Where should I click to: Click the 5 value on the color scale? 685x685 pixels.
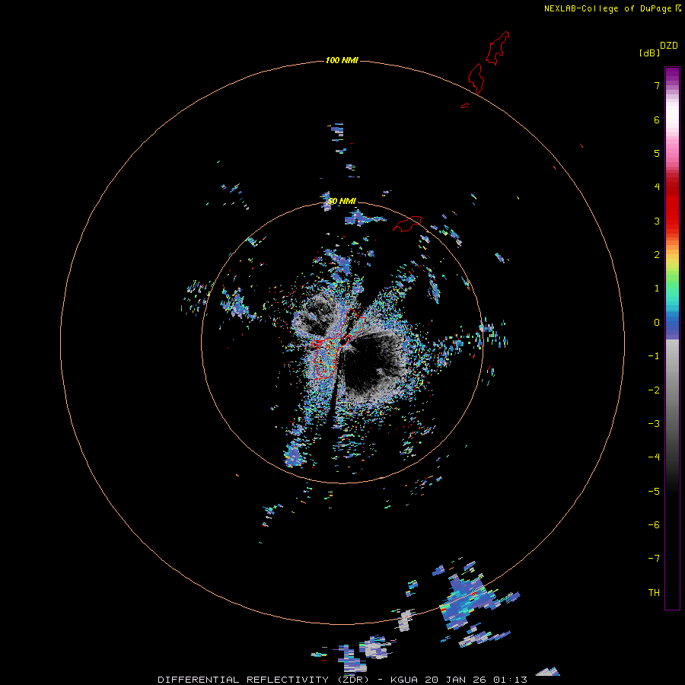coord(657,153)
